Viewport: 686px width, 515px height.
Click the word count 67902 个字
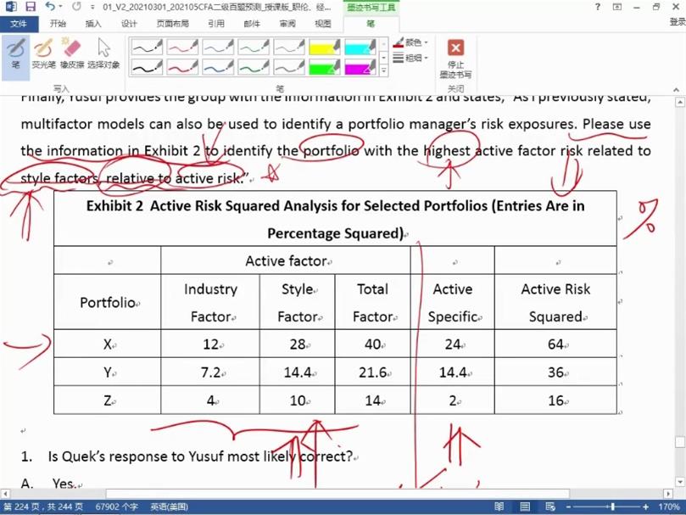coord(117,507)
